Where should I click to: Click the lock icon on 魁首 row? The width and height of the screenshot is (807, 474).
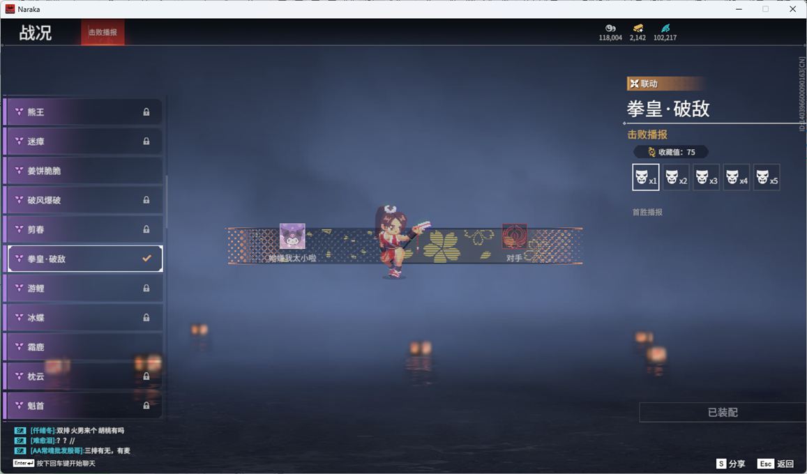pyautogui.click(x=146, y=406)
